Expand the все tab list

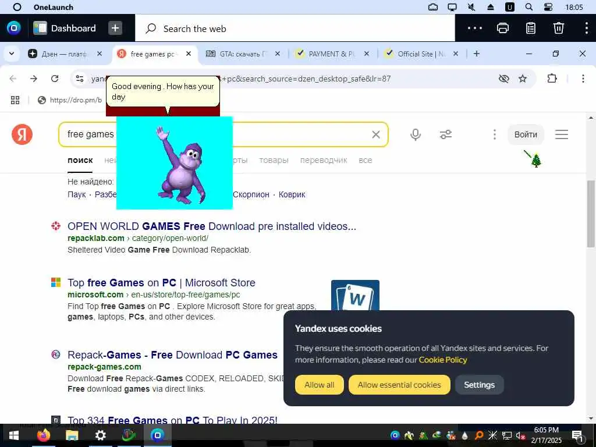(366, 161)
